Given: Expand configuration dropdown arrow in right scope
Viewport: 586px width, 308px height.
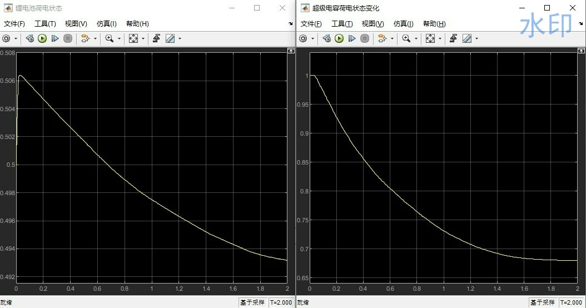Looking at the screenshot, I should [312, 38].
